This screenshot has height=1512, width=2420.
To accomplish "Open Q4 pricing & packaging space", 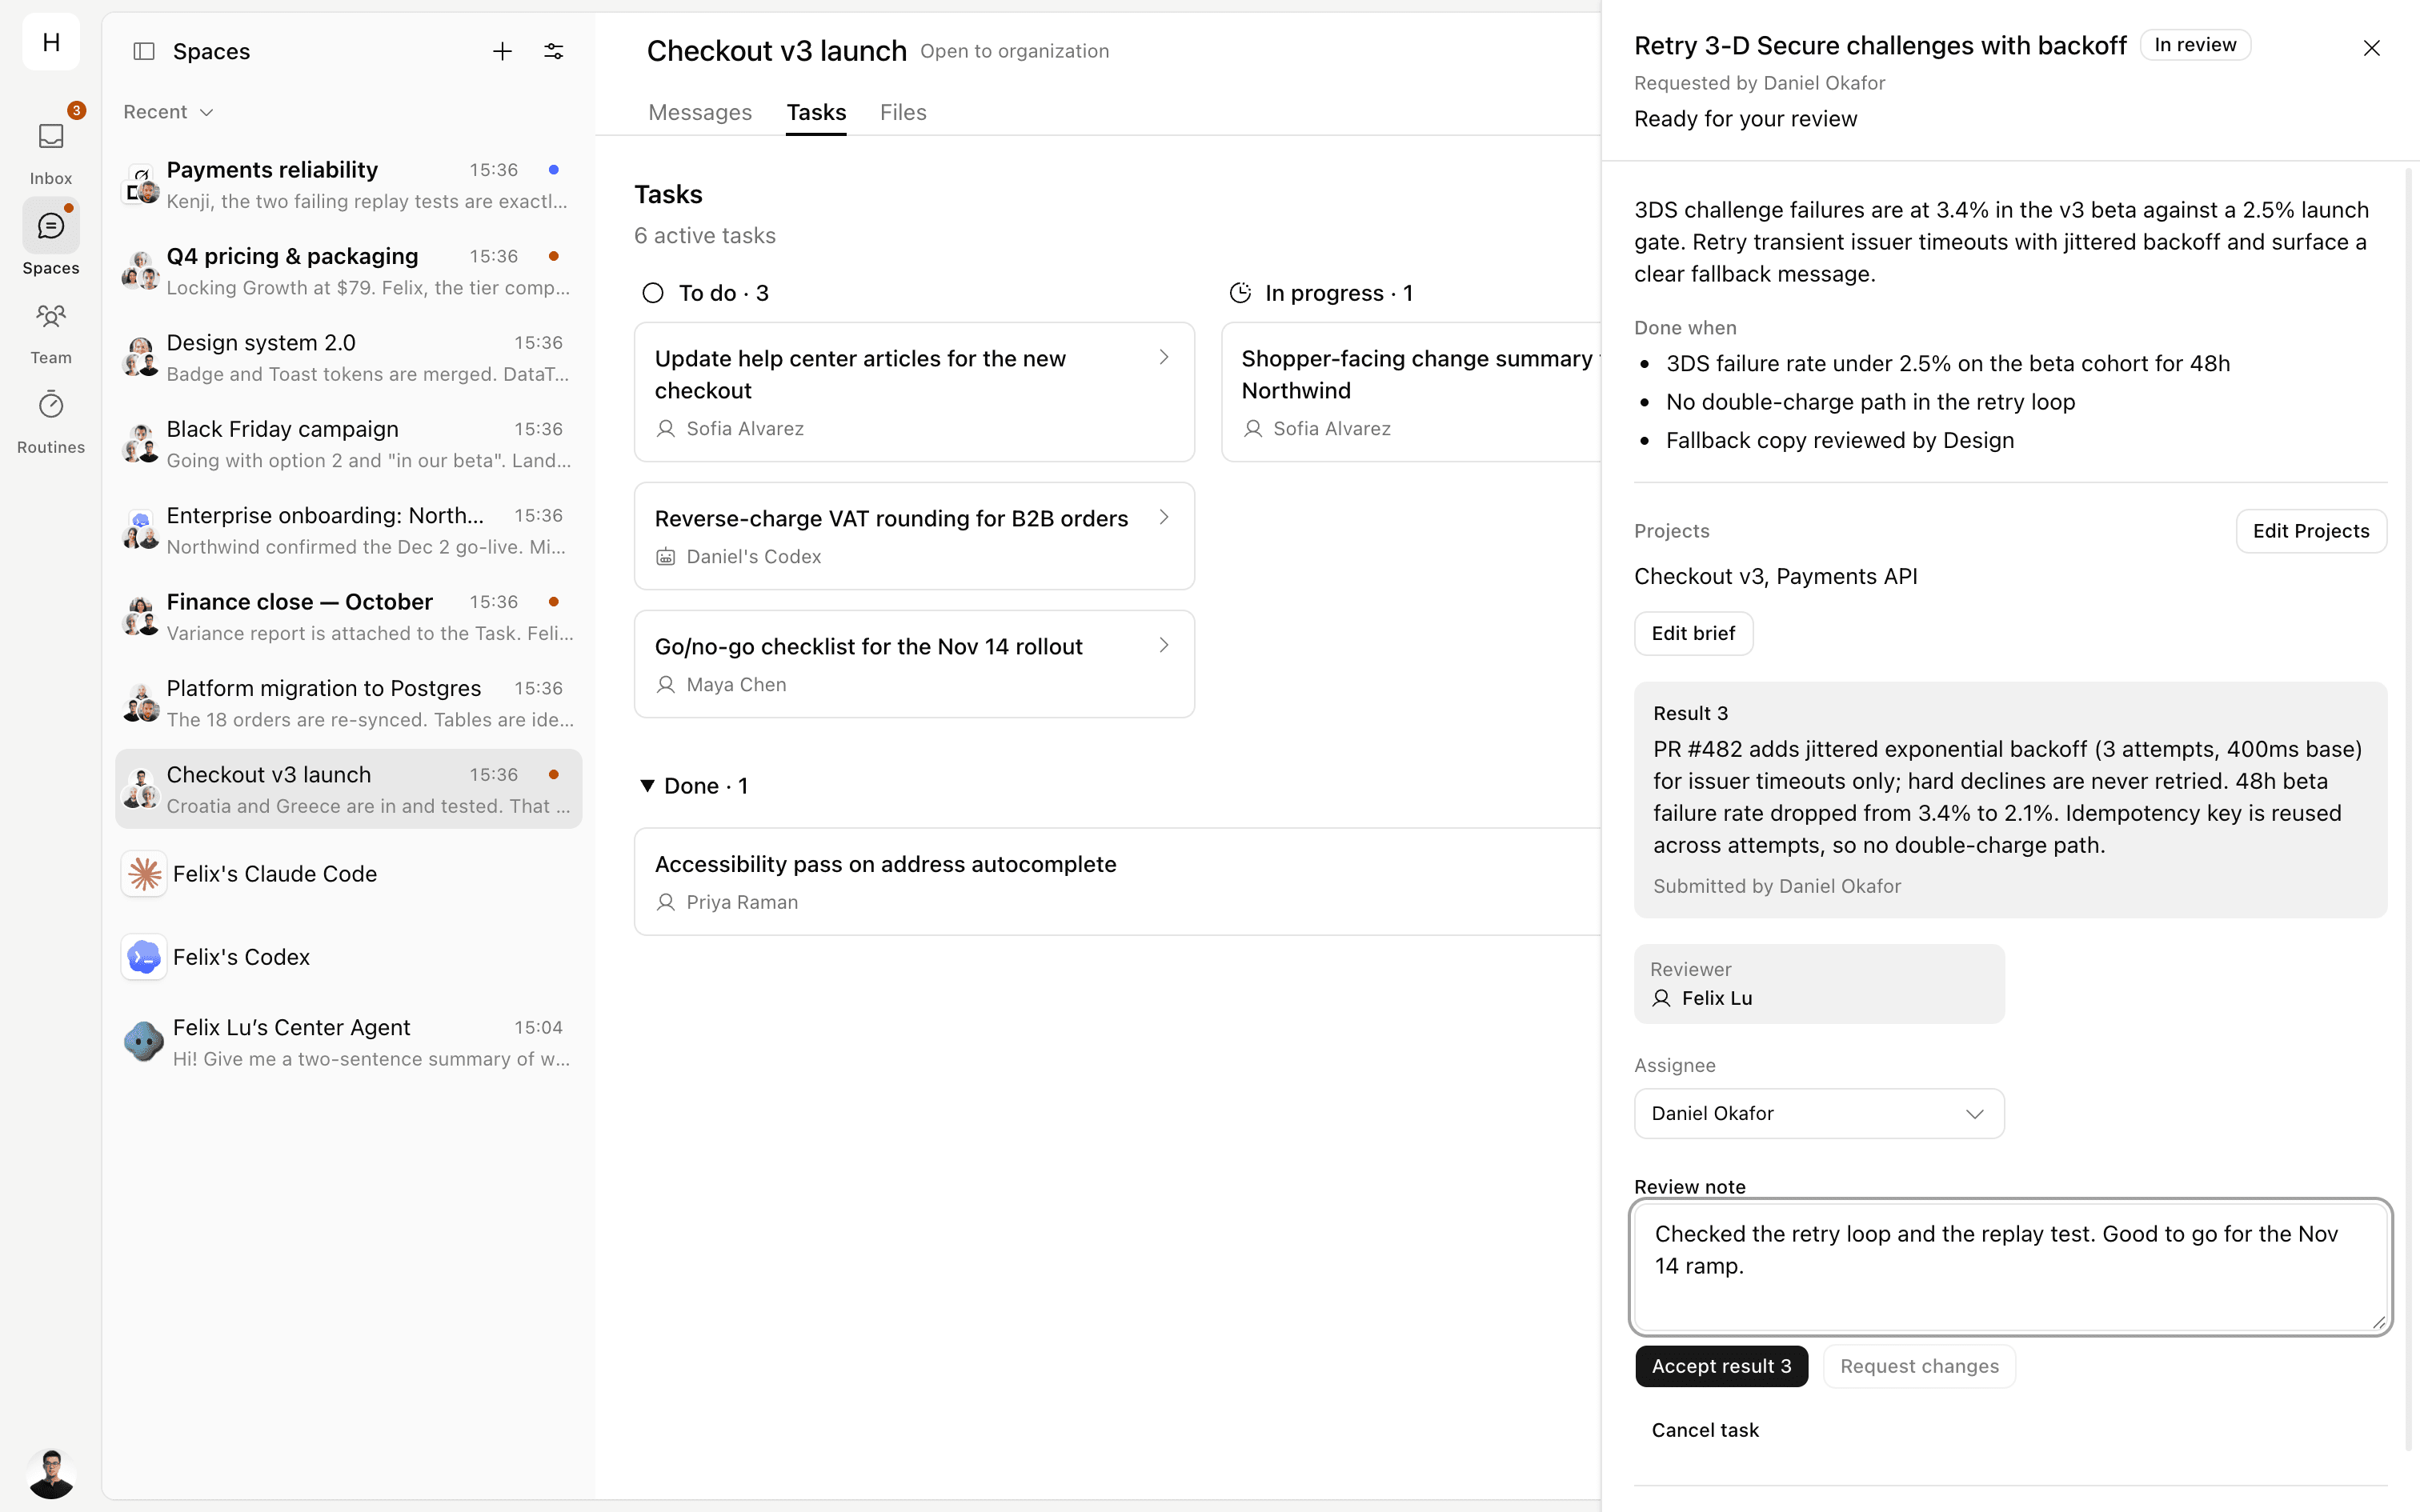I will tap(349, 271).
